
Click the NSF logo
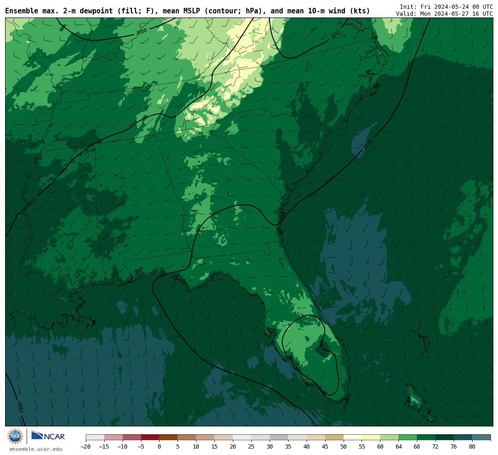[15, 436]
